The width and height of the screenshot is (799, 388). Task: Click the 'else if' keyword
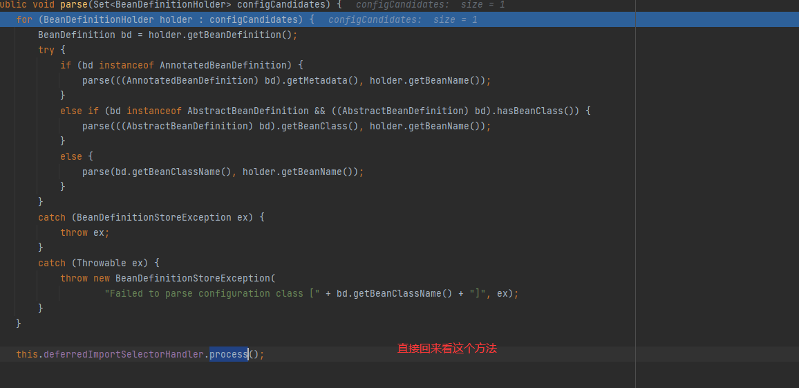(x=79, y=111)
